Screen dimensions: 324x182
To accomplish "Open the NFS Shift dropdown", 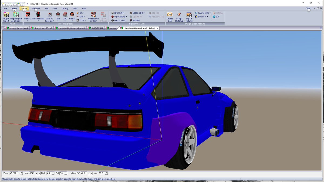I will 118,13.
